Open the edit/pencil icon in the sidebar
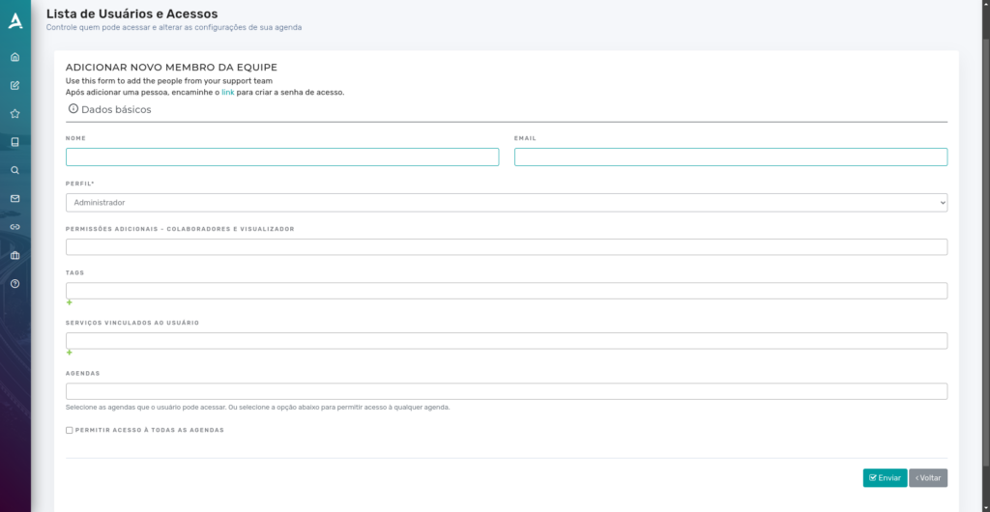This screenshot has height=512, width=990. 15,86
